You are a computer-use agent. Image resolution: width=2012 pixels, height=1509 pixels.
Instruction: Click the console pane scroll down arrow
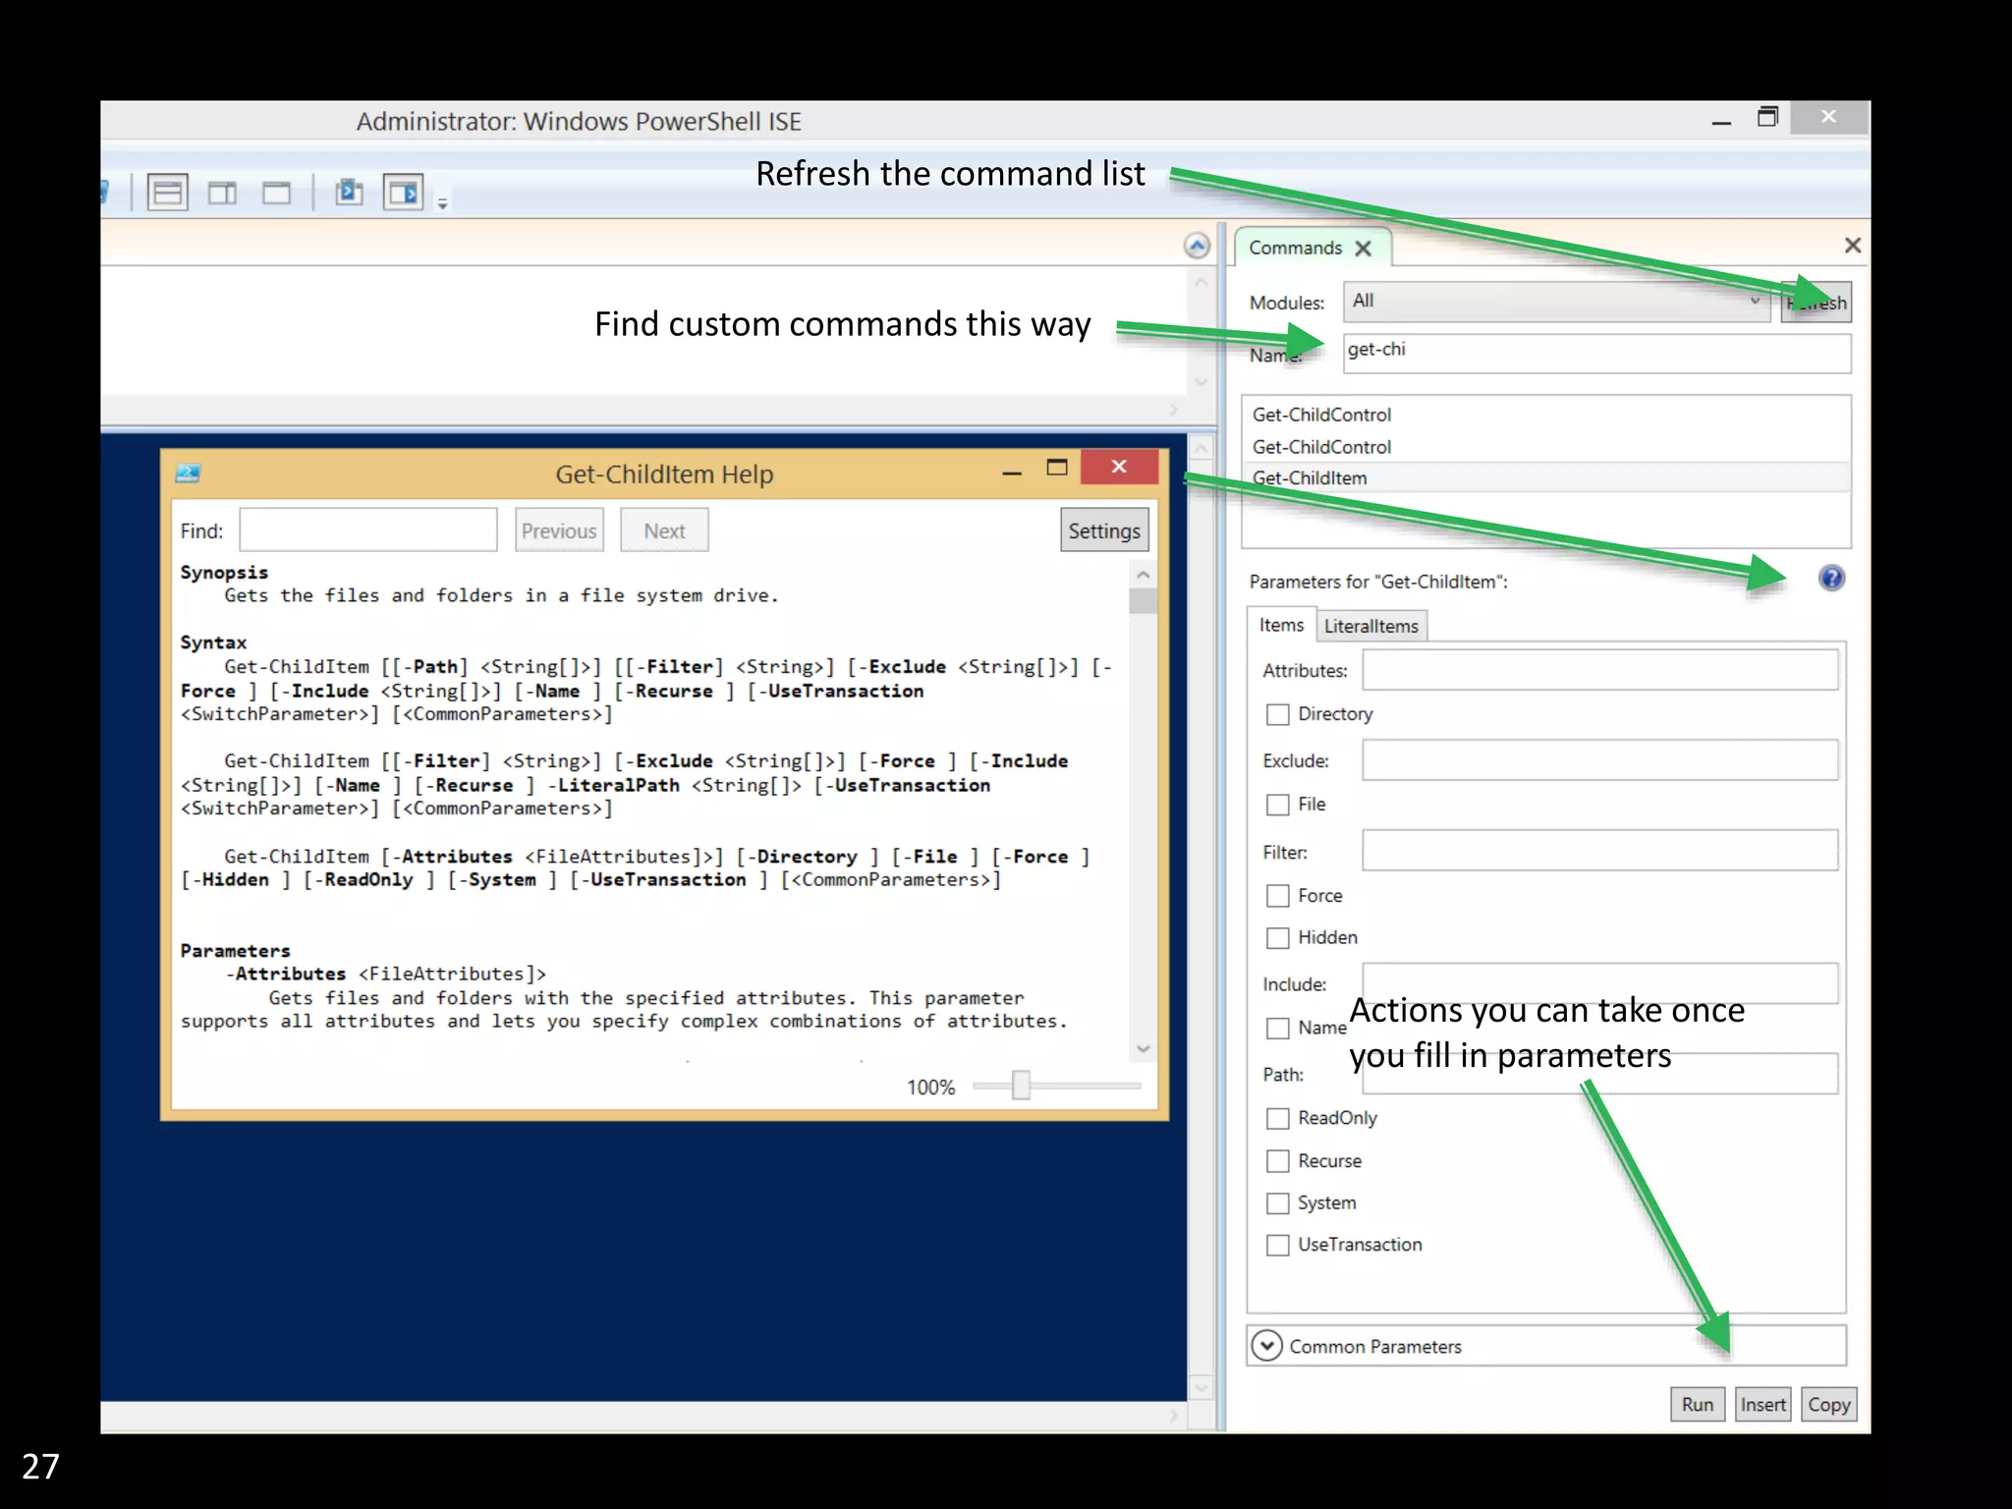pyautogui.click(x=1201, y=1388)
